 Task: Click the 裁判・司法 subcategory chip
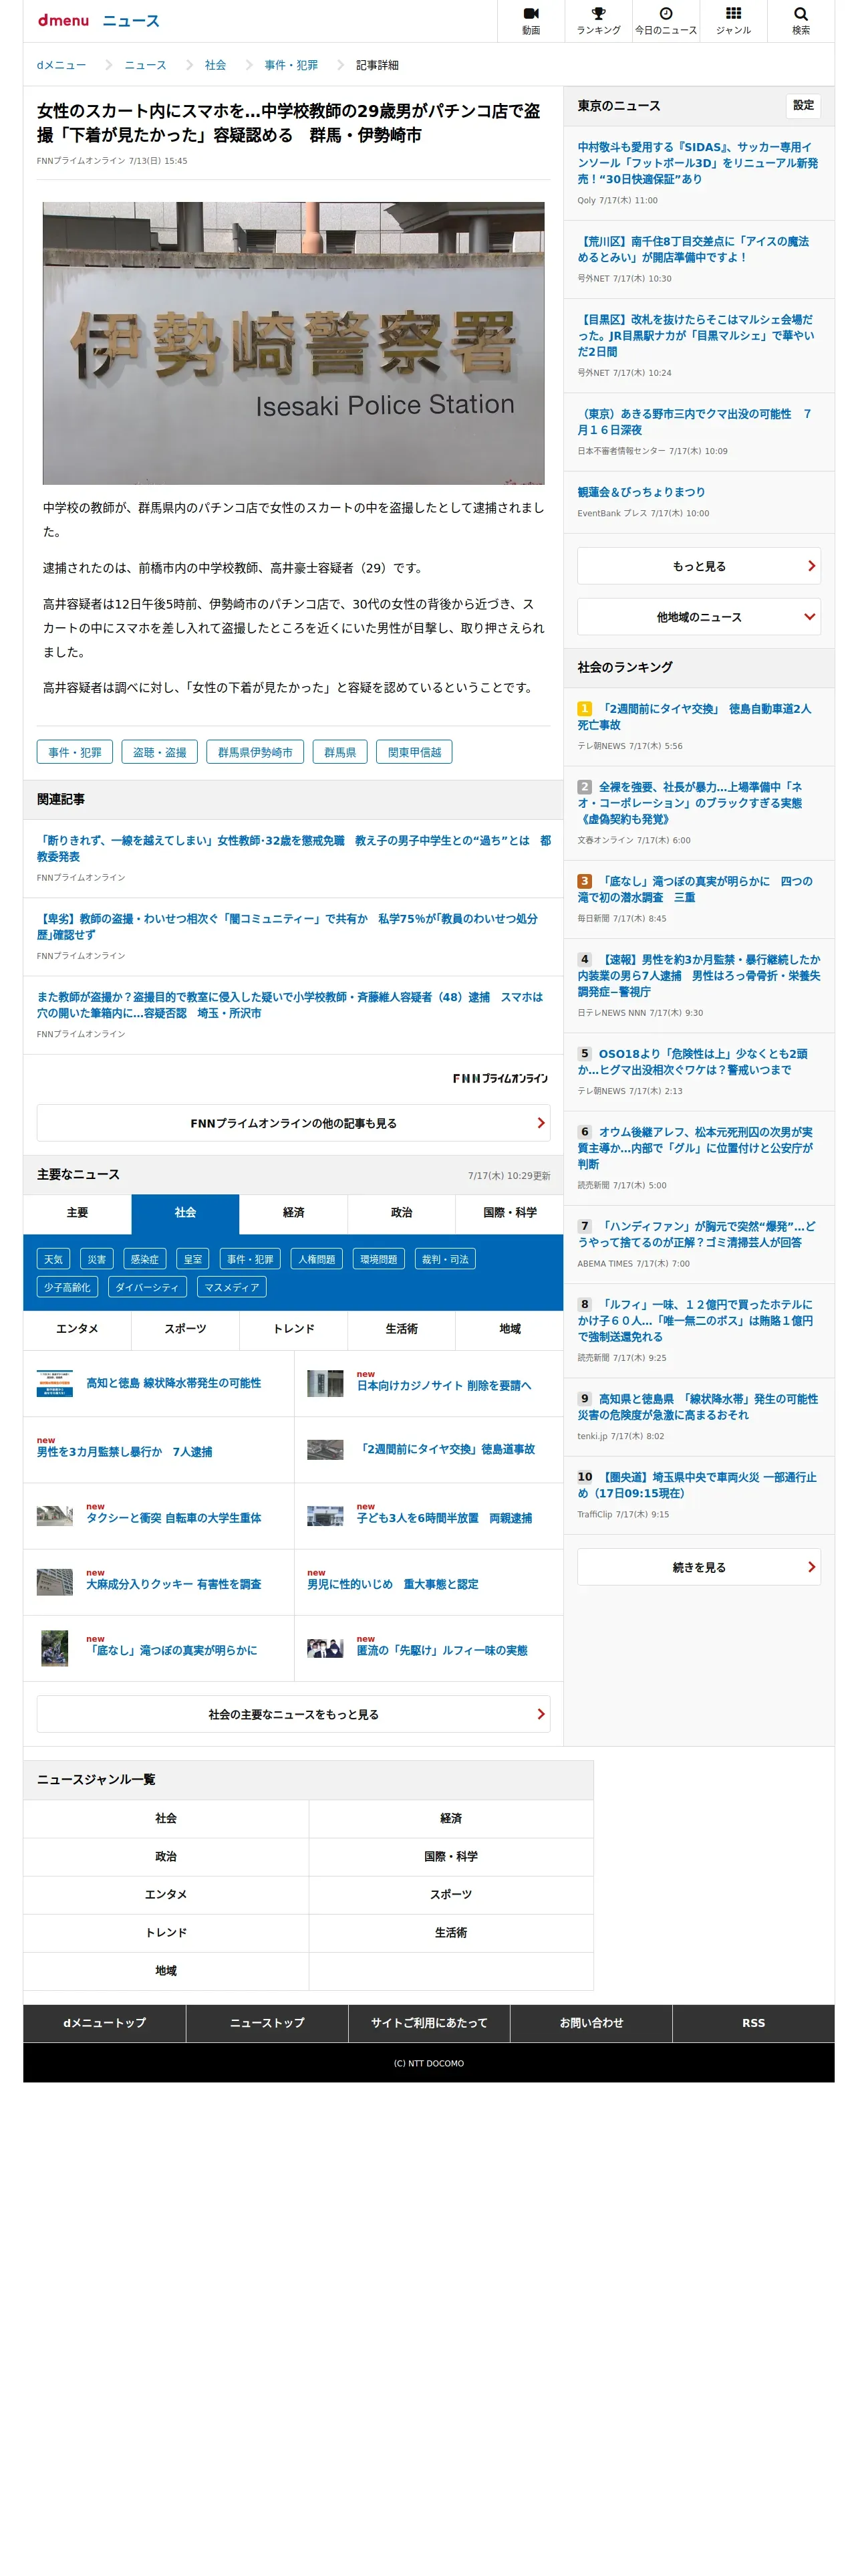tap(444, 1259)
